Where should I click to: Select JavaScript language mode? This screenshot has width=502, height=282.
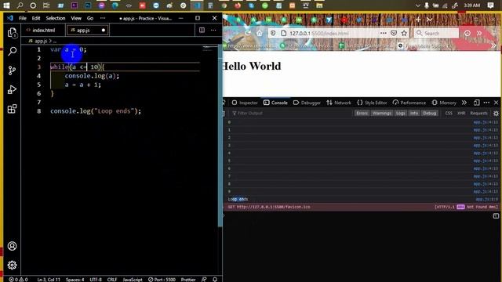(133, 280)
